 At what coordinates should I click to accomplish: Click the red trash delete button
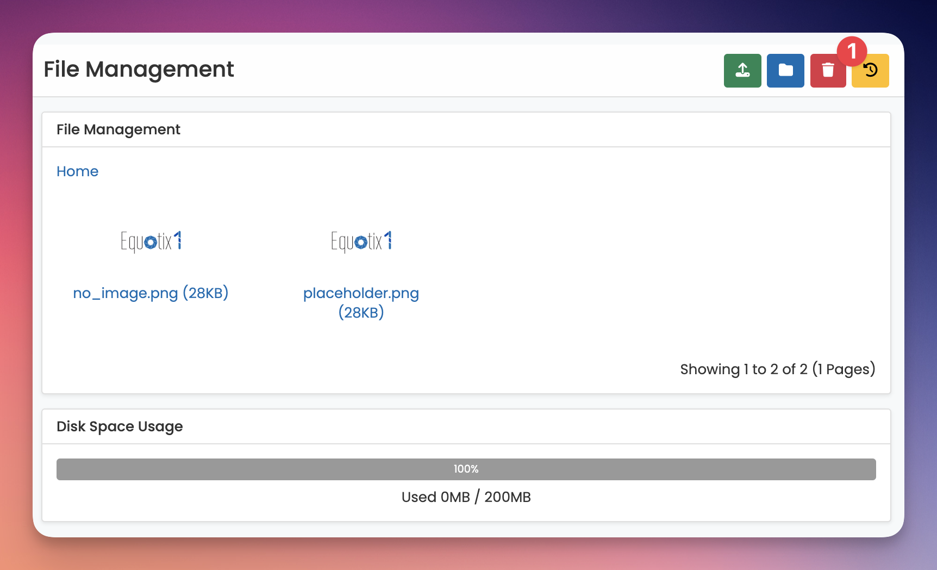click(x=827, y=72)
